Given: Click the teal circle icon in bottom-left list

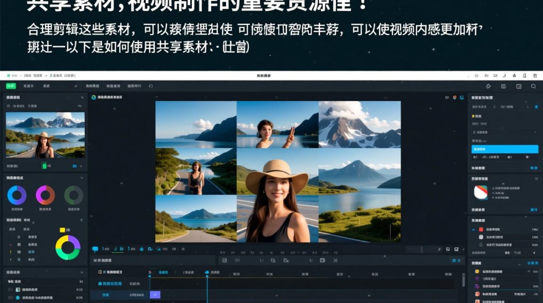Looking at the screenshot, I should click(x=18, y=298).
